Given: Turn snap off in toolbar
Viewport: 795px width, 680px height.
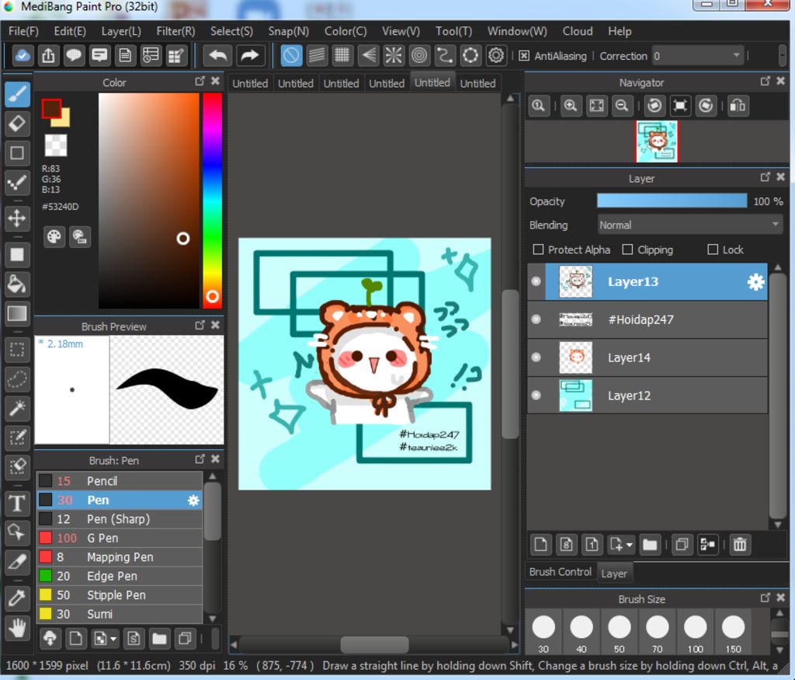Looking at the screenshot, I should point(291,55).
